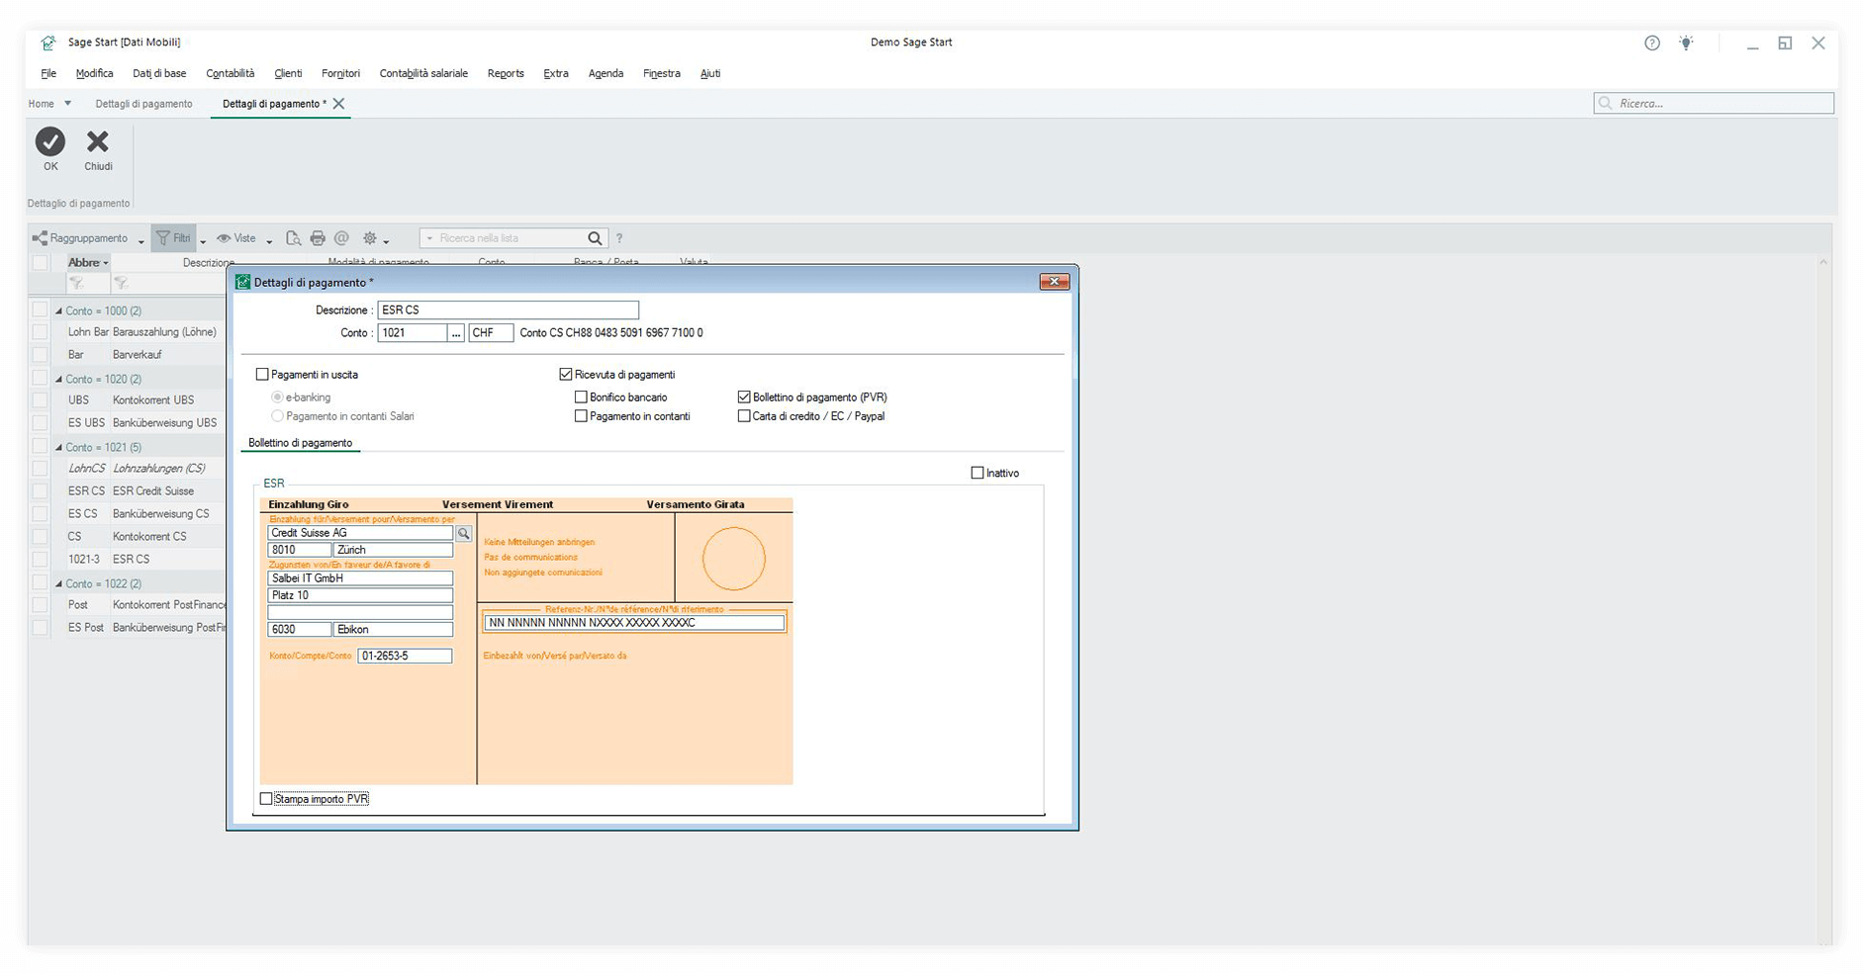Collapse the Conto = 1022 (2) group
Image resolution: width=1864 pixels, height=974 pixels.
[x=58, y=584]
